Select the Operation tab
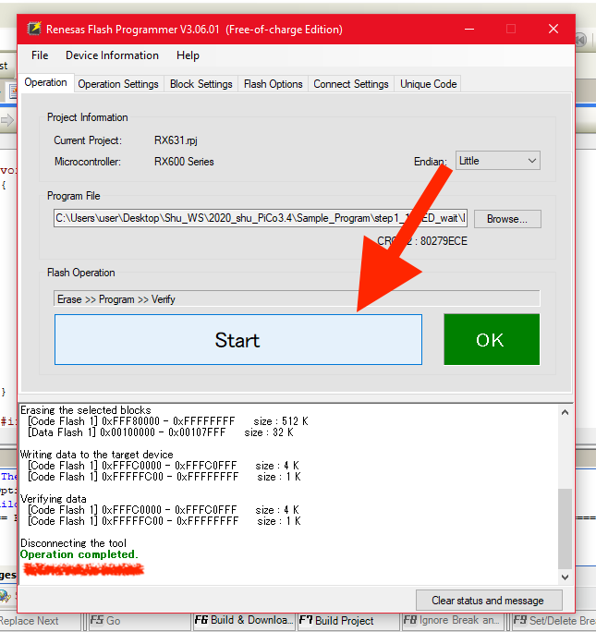The image size is (596, 632). (x=45, y=82)
